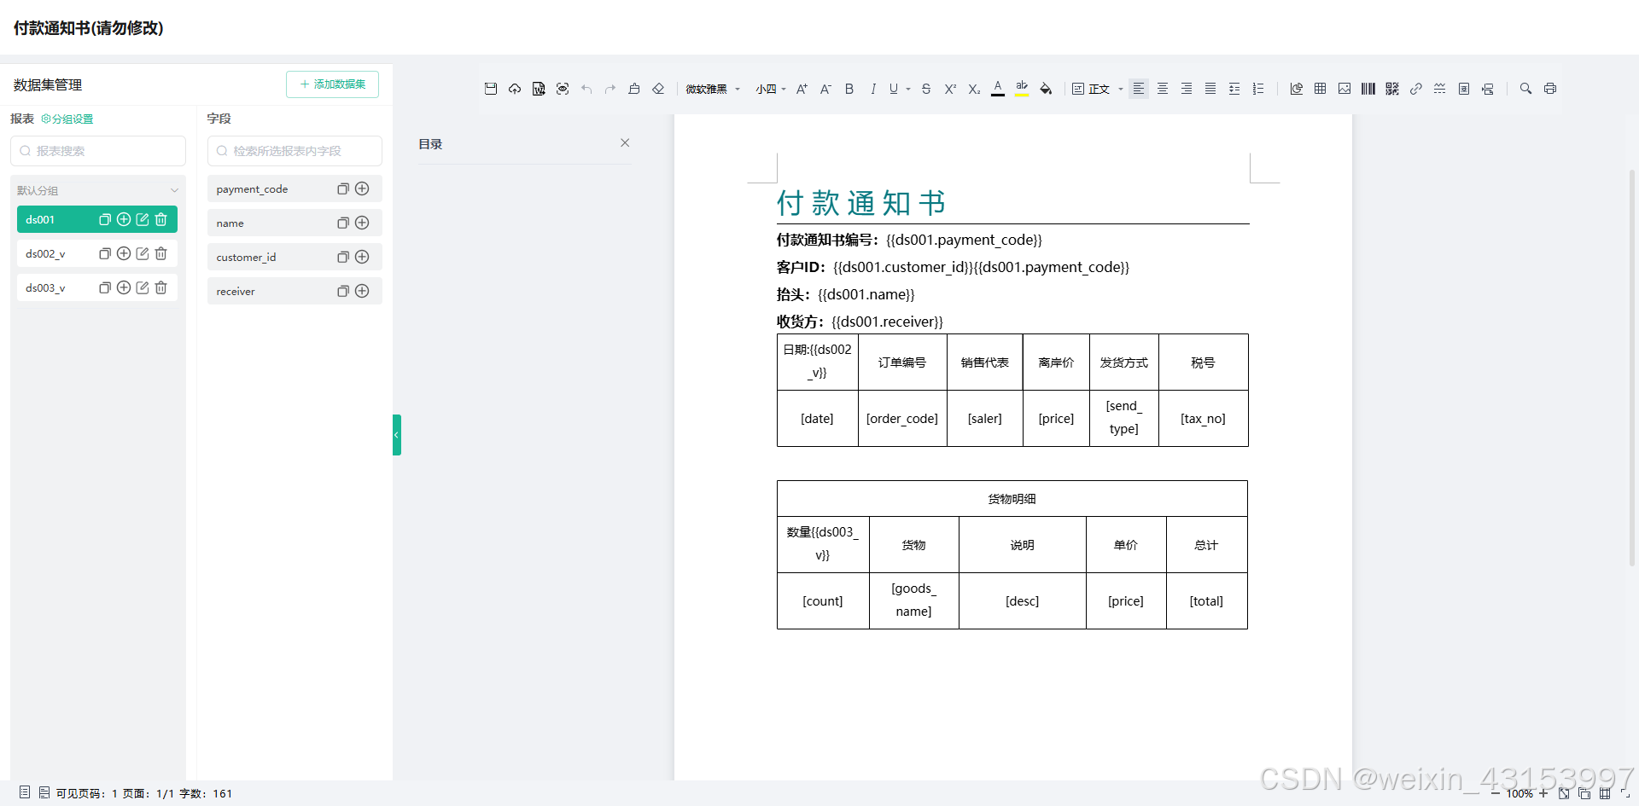Image resolution: width=1639 pixels, height=806 pixels.
Task: Insert the customer_id field
Action: coord(362,258)
